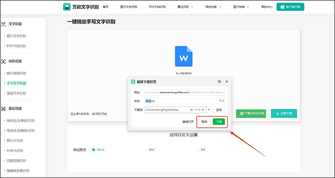
Task: Select 身份证(头像面)识别 in the sidebar
Action: (21, 120)
